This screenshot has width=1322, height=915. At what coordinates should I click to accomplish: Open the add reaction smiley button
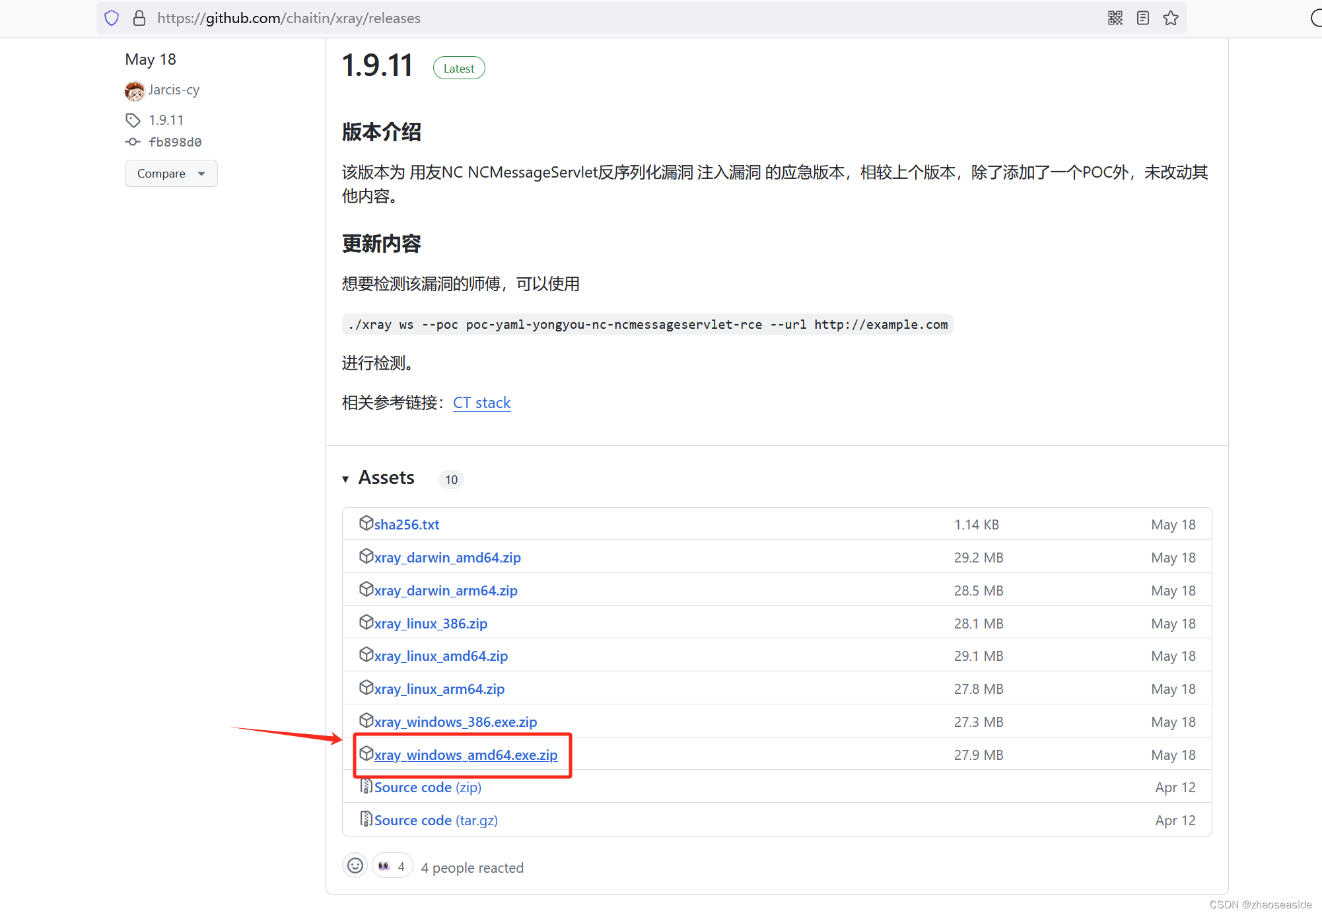click(x=355, y=865)
